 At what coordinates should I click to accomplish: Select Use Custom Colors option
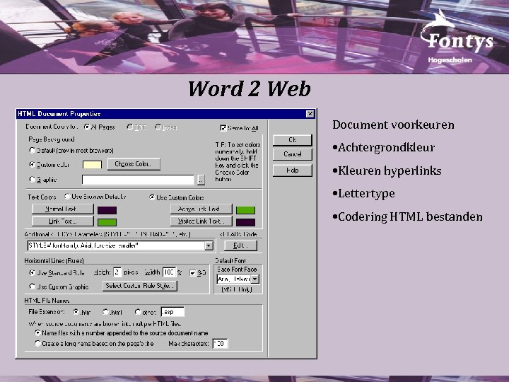point(152,197)
